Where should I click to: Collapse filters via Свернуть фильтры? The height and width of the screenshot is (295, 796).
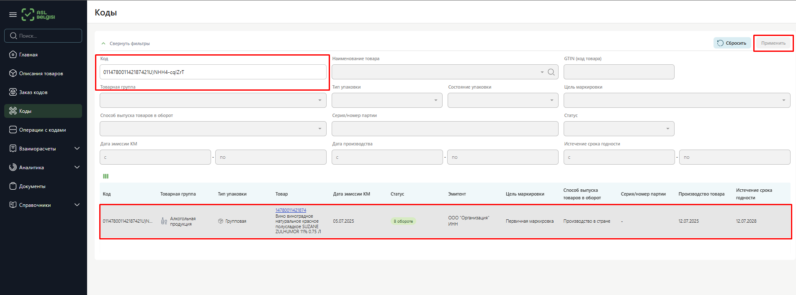click(x=126, y=43)
